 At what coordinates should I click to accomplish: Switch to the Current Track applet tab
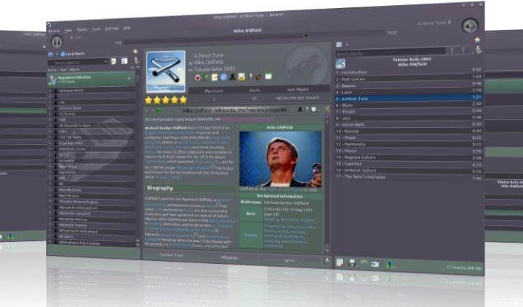(171, 255)
